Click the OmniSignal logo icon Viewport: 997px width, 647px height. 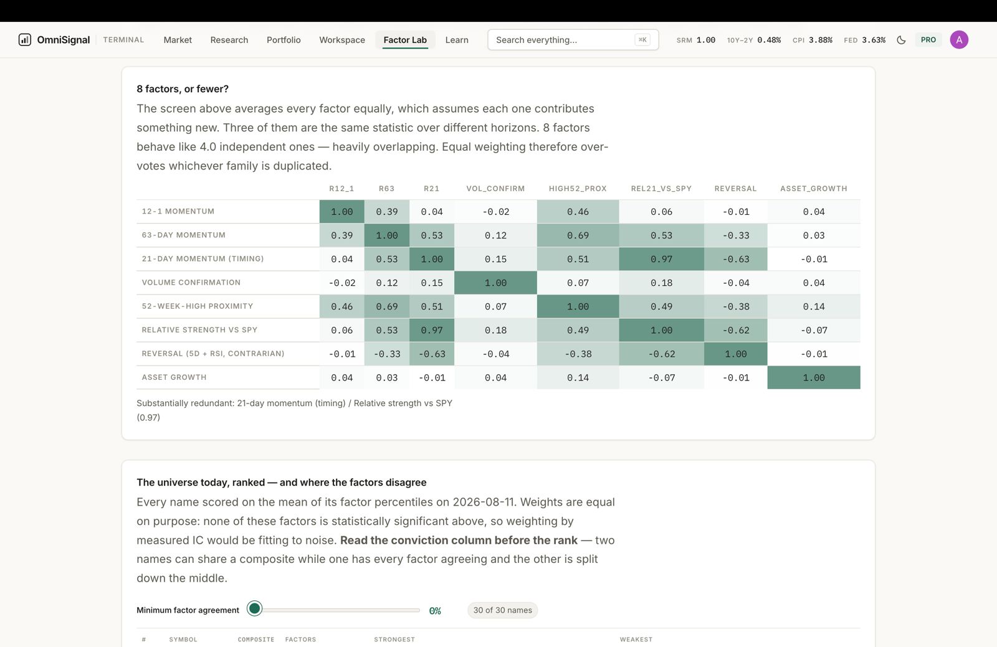pyautogui.click(x=25, y=40)
